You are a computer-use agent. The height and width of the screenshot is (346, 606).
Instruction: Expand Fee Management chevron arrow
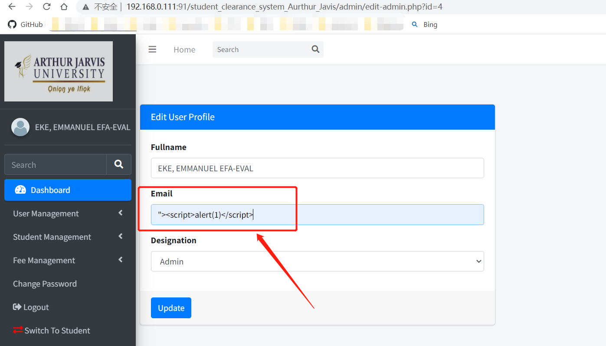(121, 260)
